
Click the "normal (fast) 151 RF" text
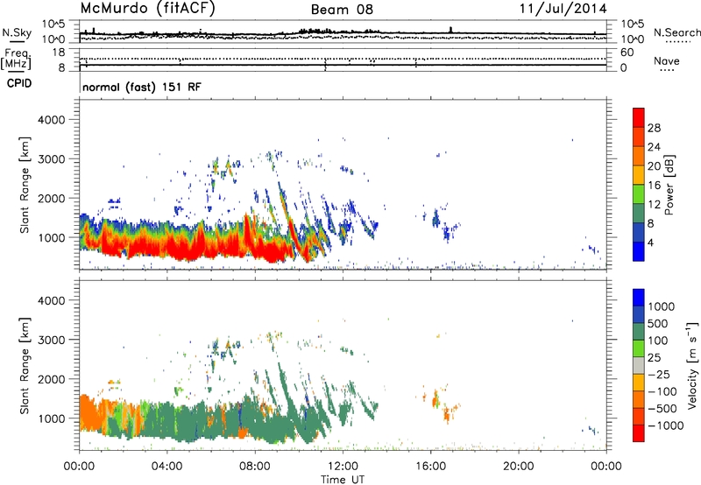142,87
